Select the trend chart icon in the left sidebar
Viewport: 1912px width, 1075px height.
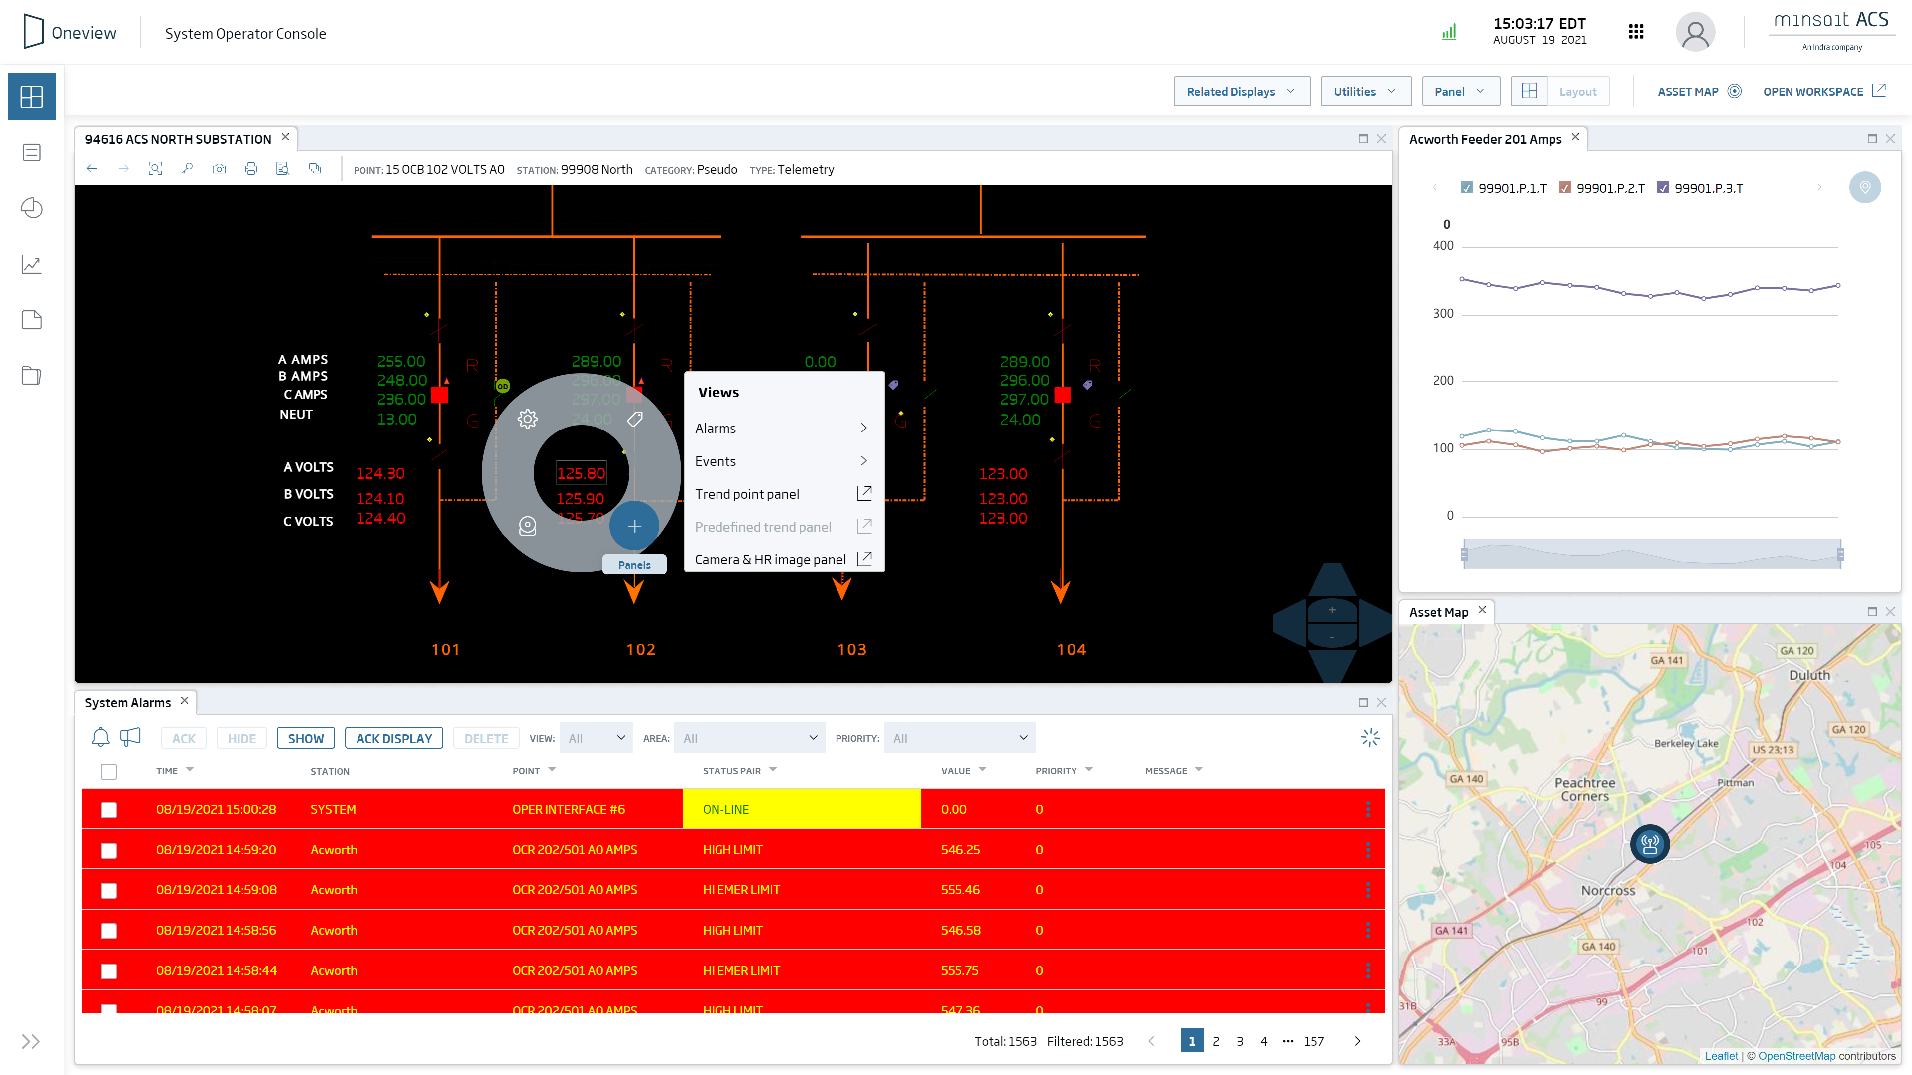click(x=32, y=264)
